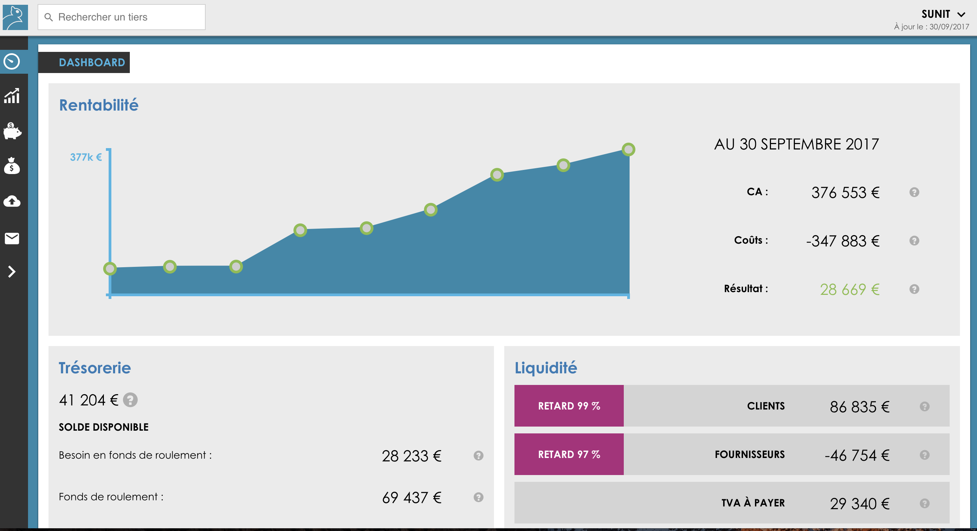Image resolution: width=977 pixels, height=531 pixels.
Task: Click the À jour le : 30/09/2017 text
Action: tap(932, 27)
